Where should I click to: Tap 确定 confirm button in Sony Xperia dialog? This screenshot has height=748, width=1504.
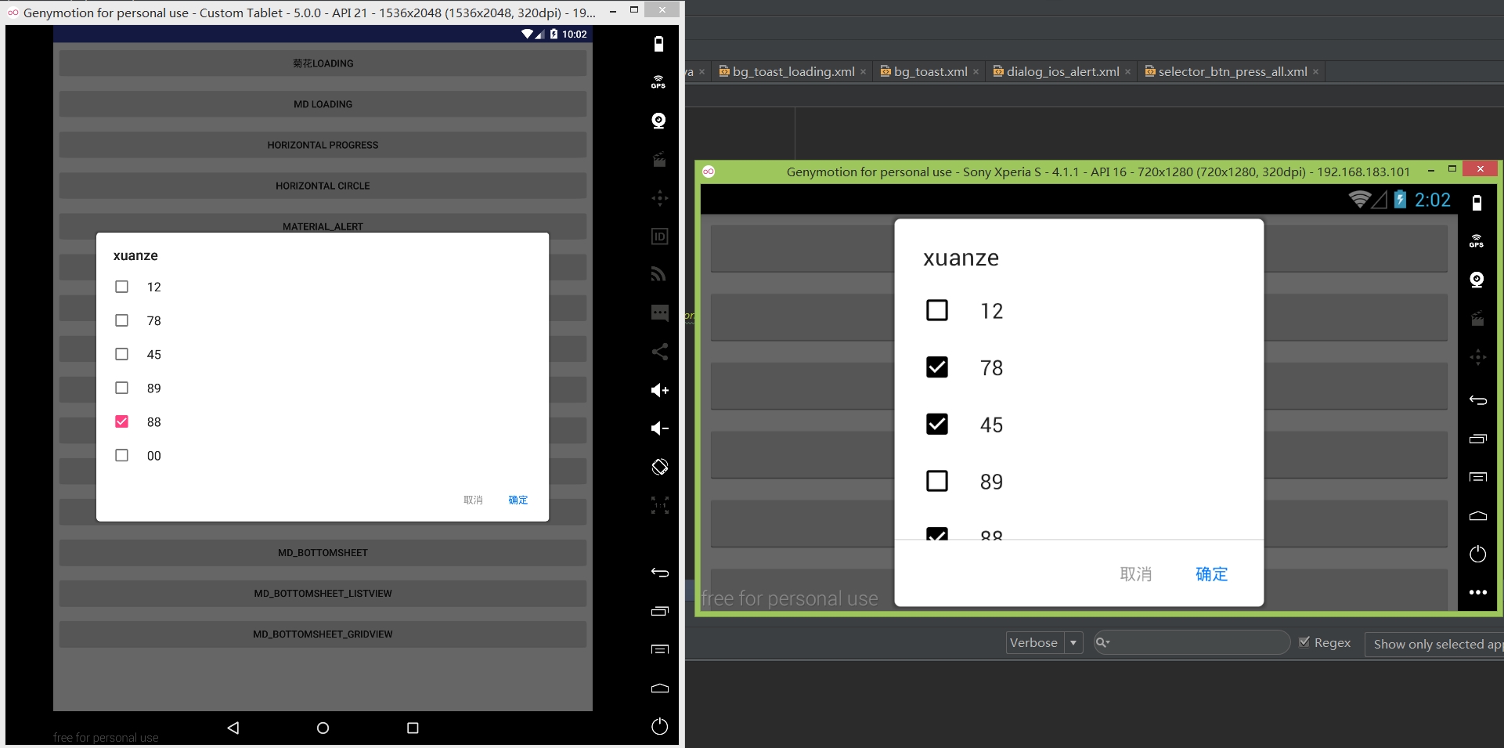1212,574
